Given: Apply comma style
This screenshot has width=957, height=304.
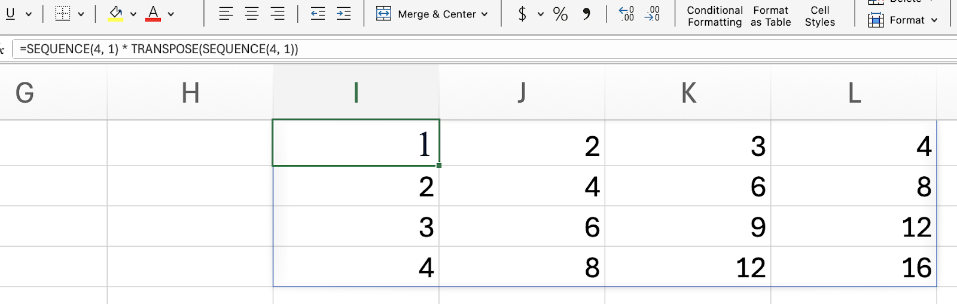Looking at the screenshot, I should click(587, 14).
